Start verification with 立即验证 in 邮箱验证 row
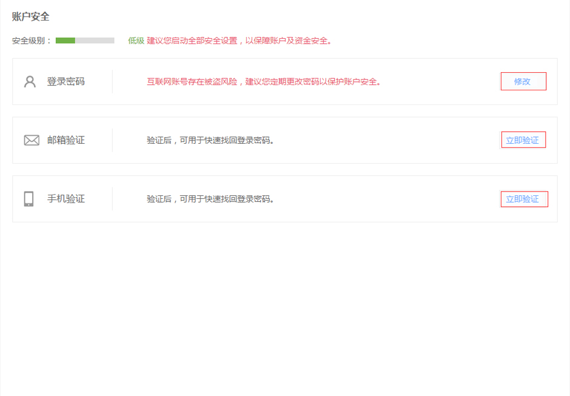The width and height of the screenshot is (570, 396). (523, 140)
